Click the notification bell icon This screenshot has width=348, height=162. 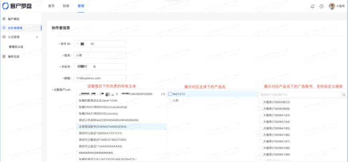312,6
